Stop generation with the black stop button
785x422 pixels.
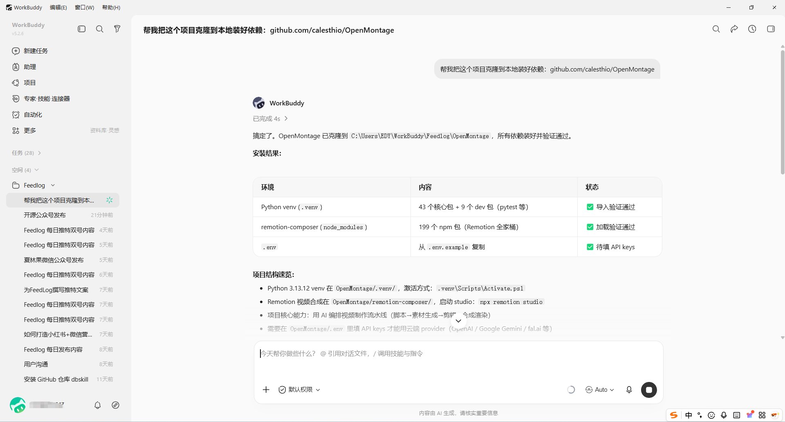pos(649,390)
